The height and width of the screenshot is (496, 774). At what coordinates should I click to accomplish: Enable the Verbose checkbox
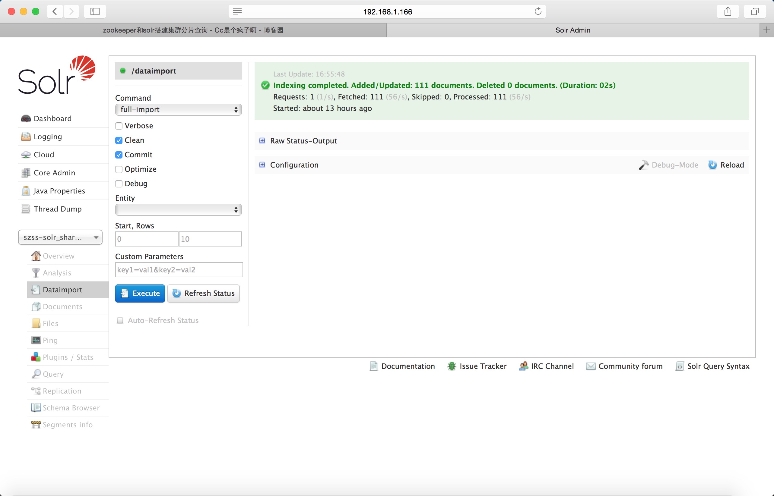(x=119, y=126)
